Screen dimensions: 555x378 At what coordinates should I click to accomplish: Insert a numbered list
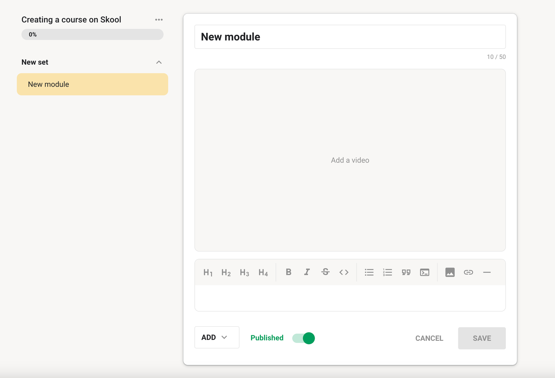(x=387, y=272)
